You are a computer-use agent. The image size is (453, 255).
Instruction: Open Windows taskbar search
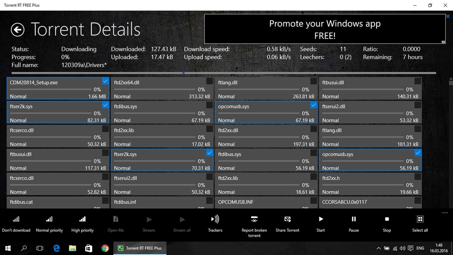pos(24,248)
